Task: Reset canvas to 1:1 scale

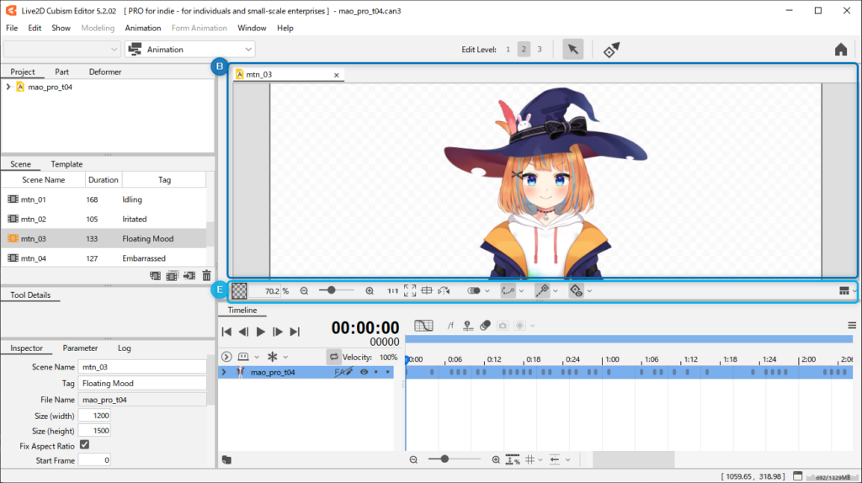Action: 392,291
